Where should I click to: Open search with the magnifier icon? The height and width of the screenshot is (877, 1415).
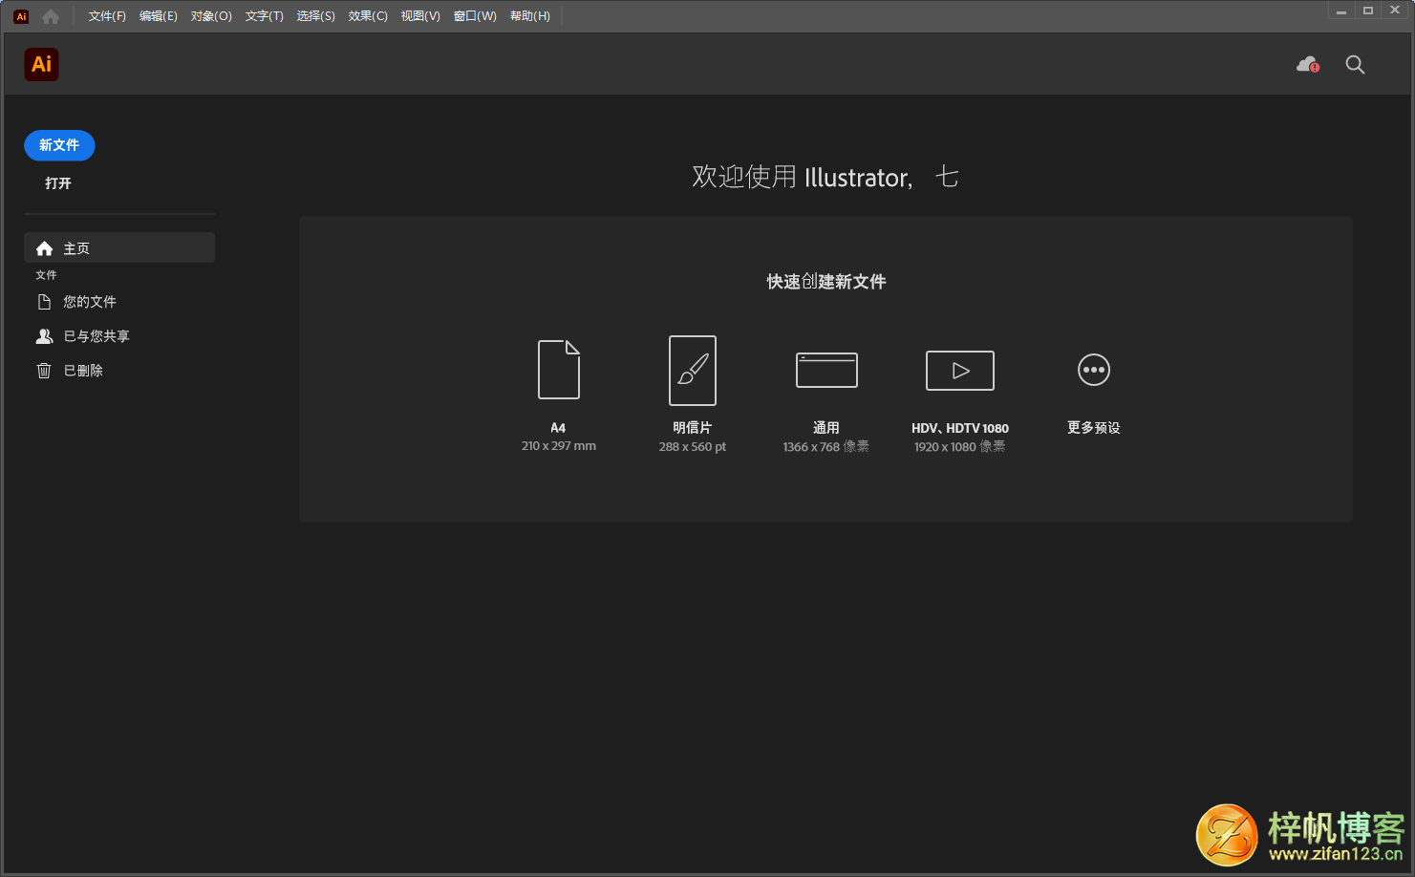pyautogui.click(x=1355, y=64)
